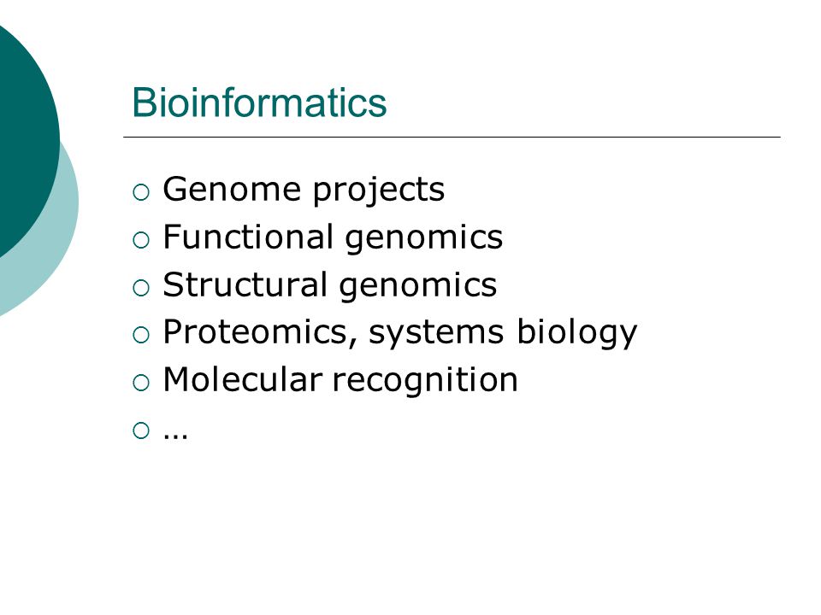Click the word biology in the fourth bullet
This screenshot has height=615, width=821.
577,332
